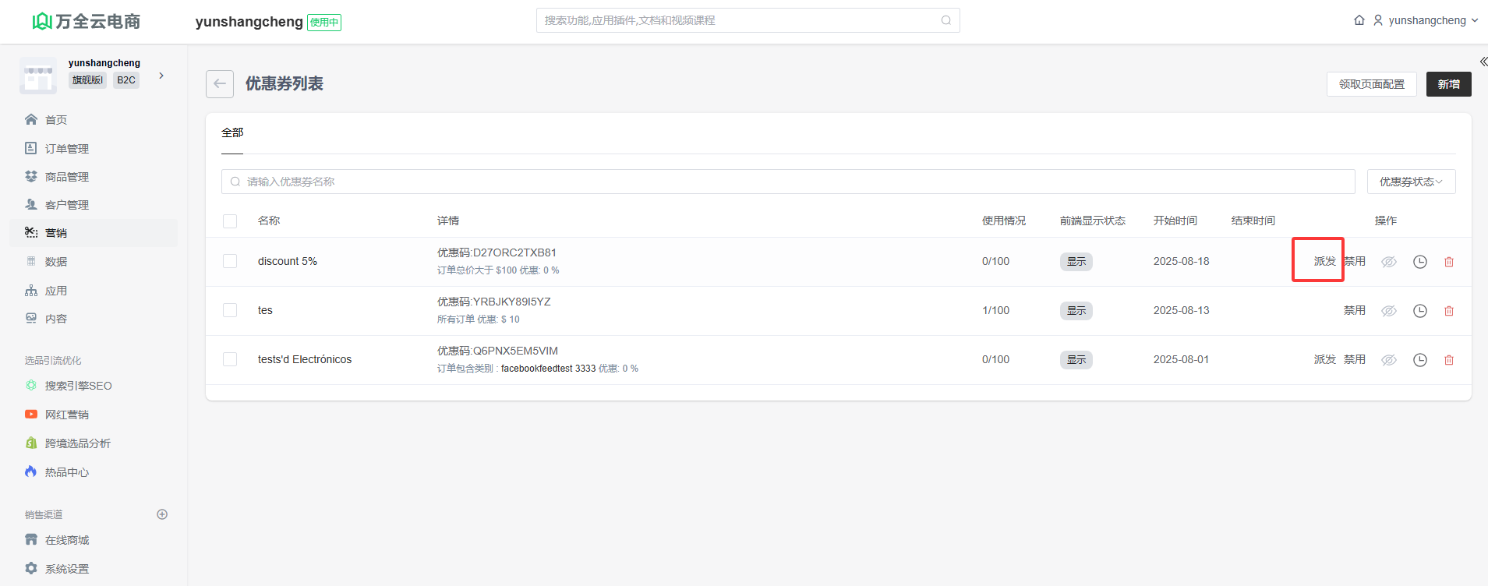Expand store switcher chevron in sidebar
The width and height of the screenshot is (1488, 586).
(161, 76)
